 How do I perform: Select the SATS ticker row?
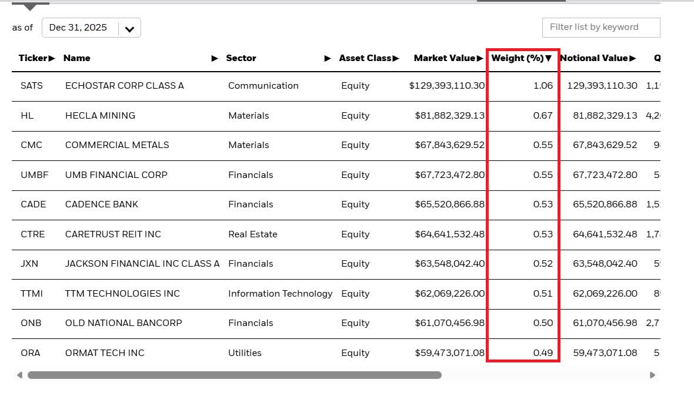32,86
